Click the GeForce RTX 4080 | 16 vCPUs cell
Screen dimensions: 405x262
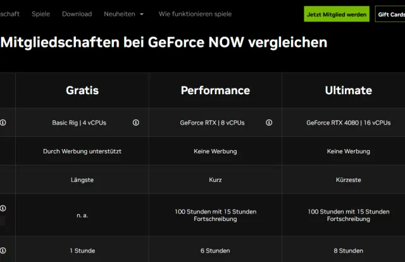348,122
